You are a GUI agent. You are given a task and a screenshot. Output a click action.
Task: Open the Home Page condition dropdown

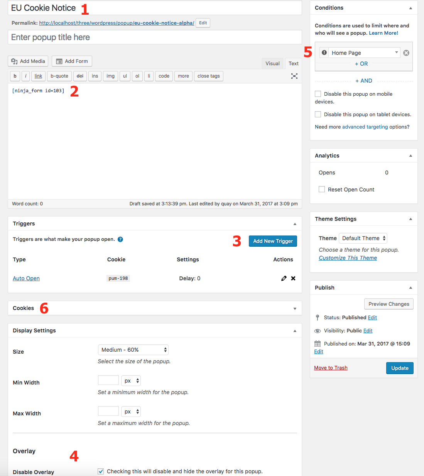(x=396, y=52)
